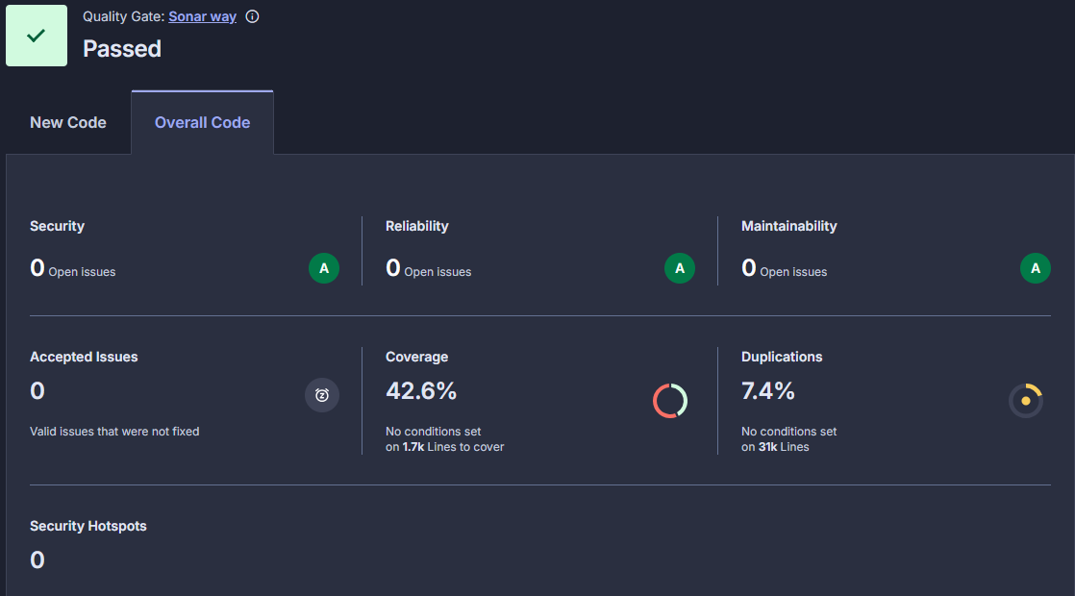Click the Security heading
This screenshot has height=596, width=1075.
(57, 226)
